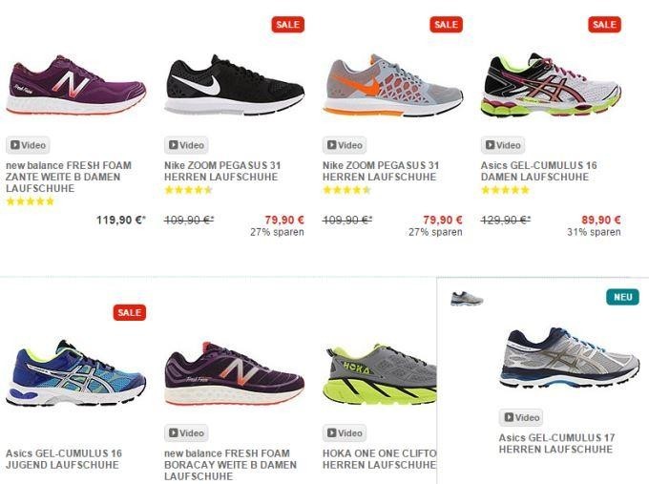Click 89,90 € sale price of Asics Cumulus
This screenshot has width=649, height=484.
[x=601, y=220]
